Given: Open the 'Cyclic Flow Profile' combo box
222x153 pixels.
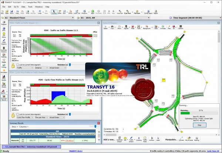Looking at the screenshot, I should (25, 117).
